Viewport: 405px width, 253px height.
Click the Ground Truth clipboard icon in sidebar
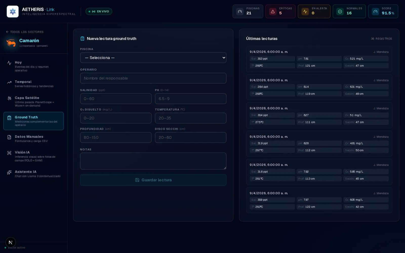tap(9, 118)
